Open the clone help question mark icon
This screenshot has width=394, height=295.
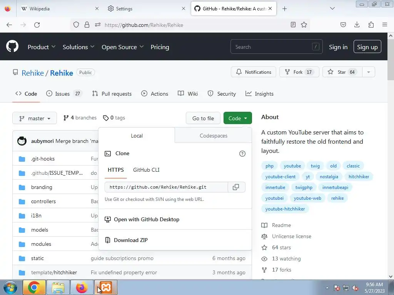point(242,154)
